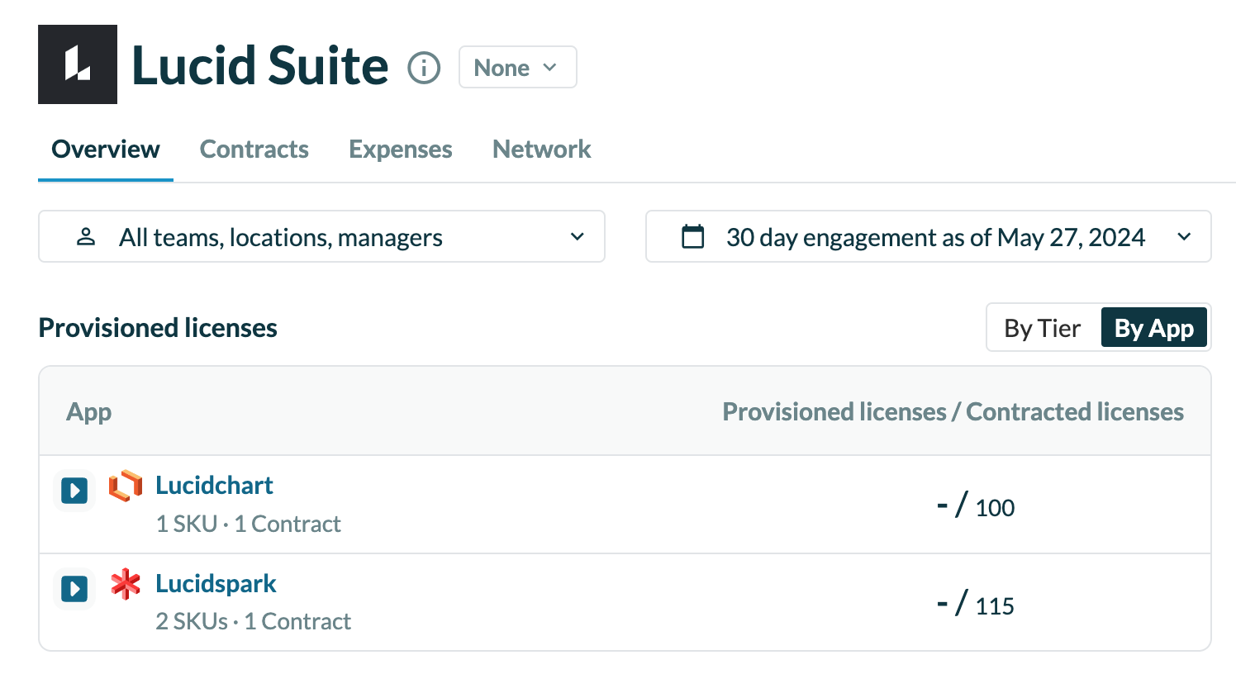The width and height of the screenshot is (1236, 674).
Task: Open the 30 day engagement date dropdown
Action: (928, 237)
